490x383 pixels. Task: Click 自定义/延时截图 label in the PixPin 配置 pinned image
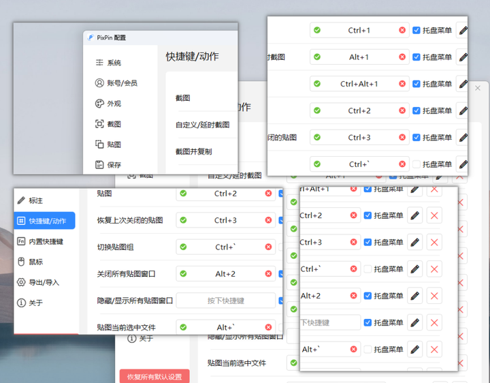[203, 125]
